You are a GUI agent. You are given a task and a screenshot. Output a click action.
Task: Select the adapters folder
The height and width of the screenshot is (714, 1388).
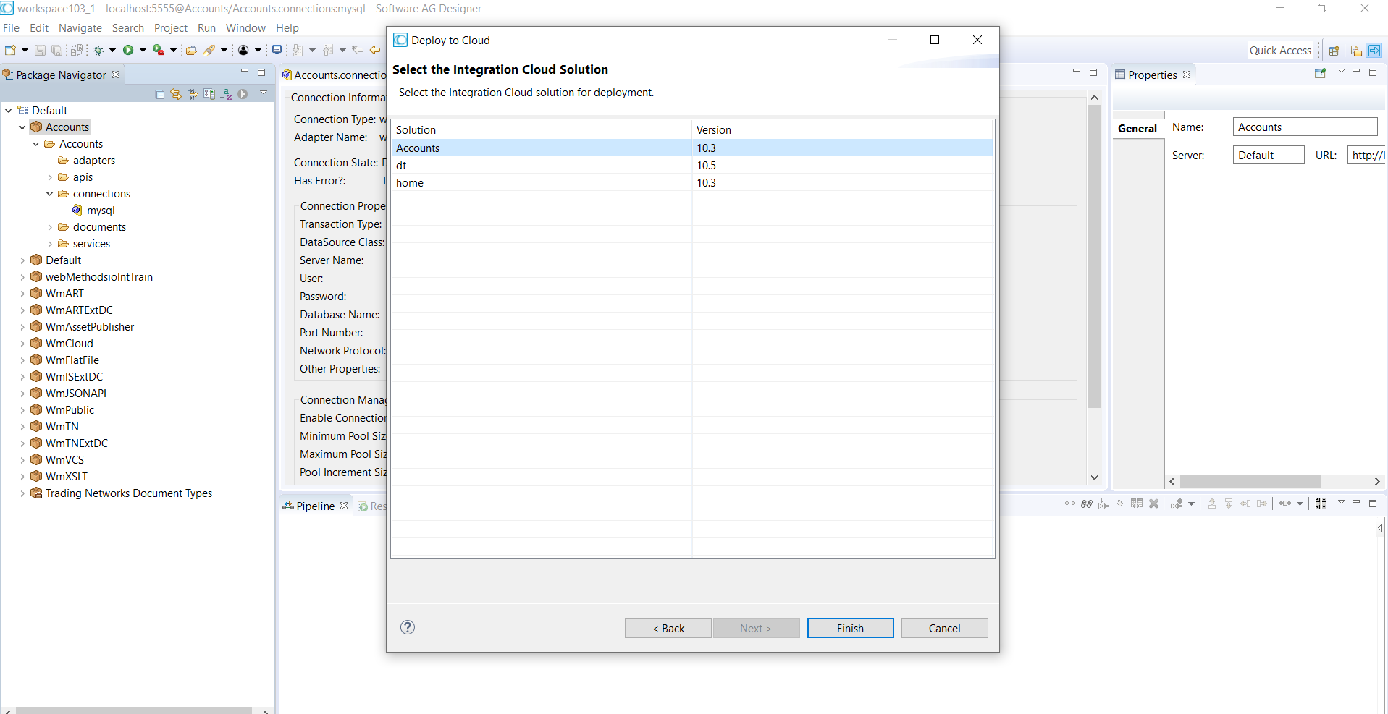[93, 160]
